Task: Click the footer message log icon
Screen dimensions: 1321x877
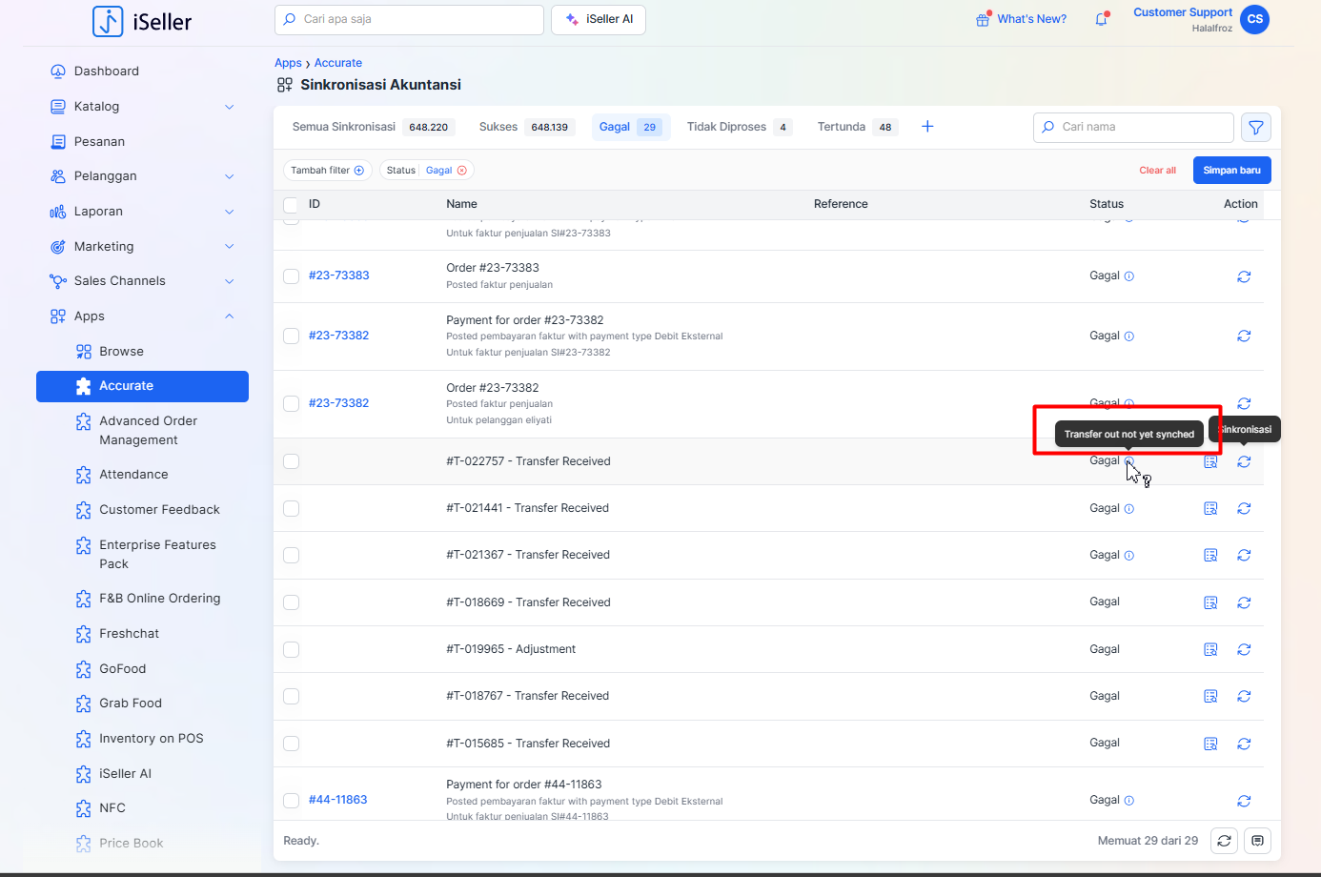Action: (x=1257, y=841)
